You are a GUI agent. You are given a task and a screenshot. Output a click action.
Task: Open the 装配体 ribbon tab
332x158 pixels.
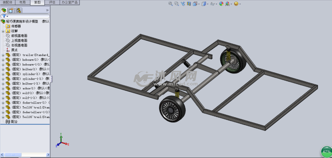(8, 2)
